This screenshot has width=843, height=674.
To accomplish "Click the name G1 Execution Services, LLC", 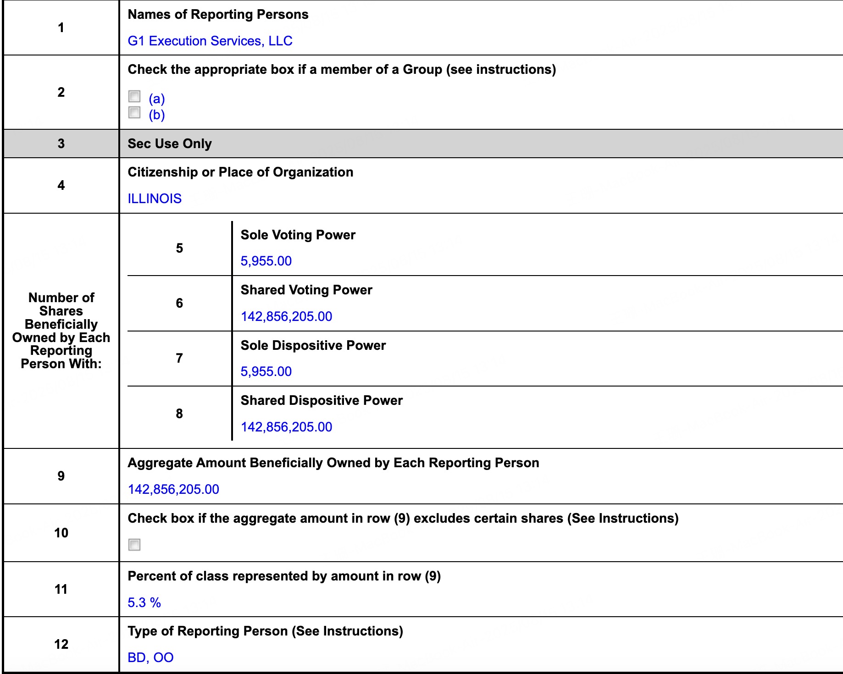I will click(x=210, y=41).
